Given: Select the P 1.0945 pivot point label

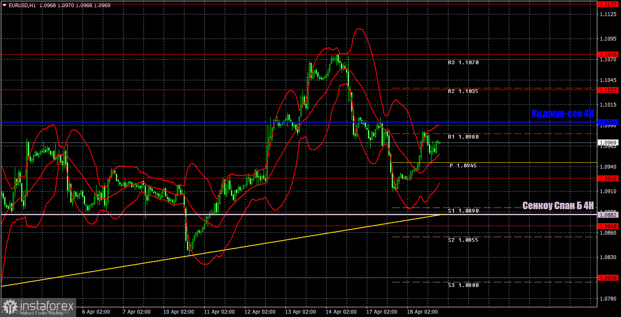Looking at the screenshot, I should [463, 166].
